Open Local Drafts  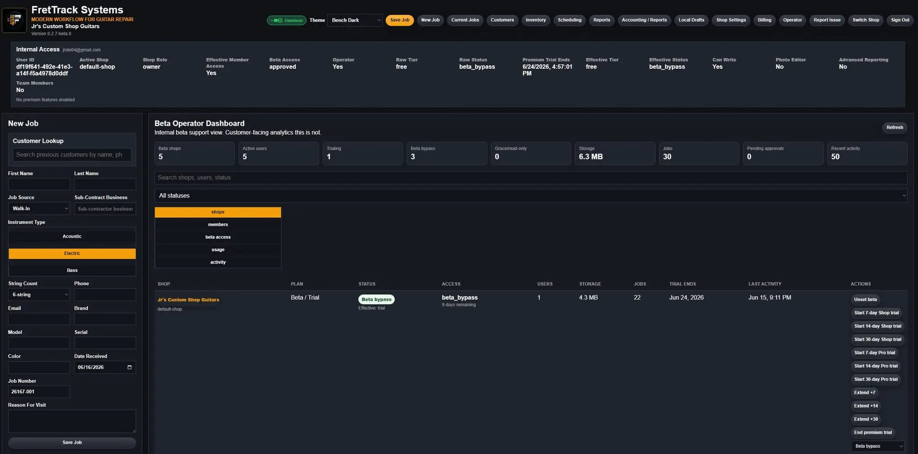(691, 20)
